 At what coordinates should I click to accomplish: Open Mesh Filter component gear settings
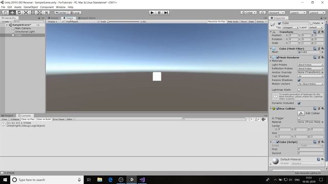(x=322, y=49)
